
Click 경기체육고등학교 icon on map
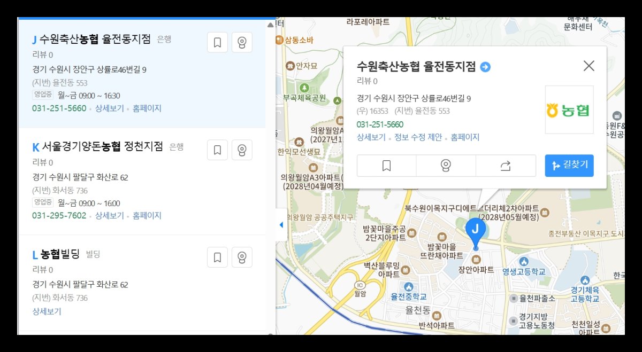point(585,280)
